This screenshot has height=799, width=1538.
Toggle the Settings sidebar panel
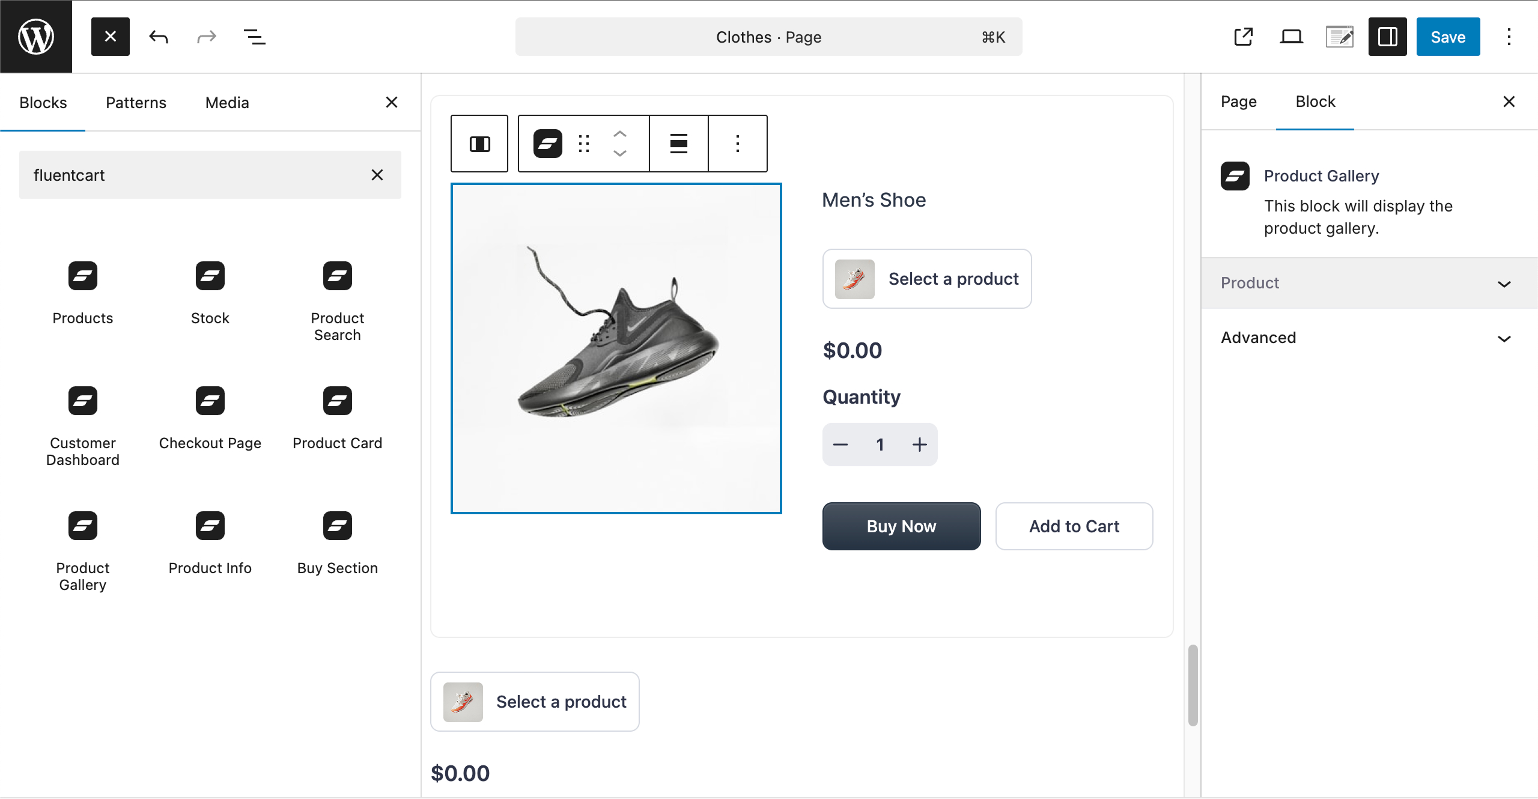pos(1387,37)
